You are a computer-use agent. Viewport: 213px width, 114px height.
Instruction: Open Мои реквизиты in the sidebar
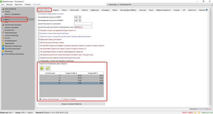pos(9,9)
